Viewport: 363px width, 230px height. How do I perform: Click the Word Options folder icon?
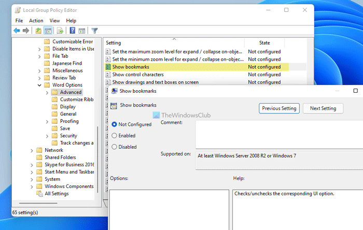tap(47, 85)
